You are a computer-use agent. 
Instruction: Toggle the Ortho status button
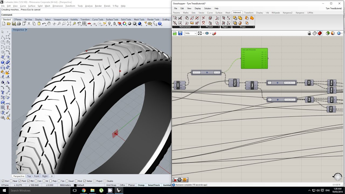(x=122, y=185)
